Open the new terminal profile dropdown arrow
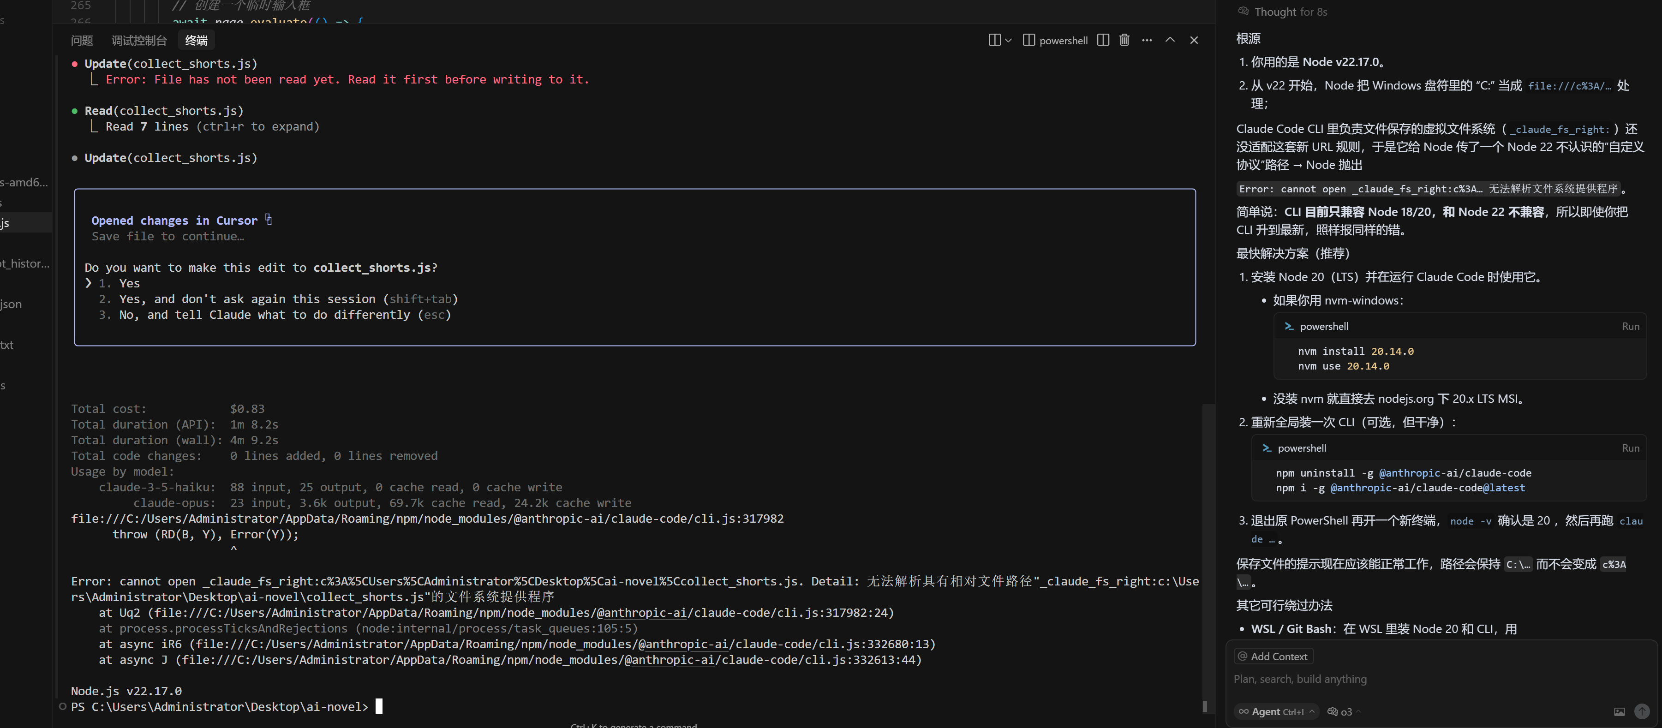Image resolution: width=1662 pixels, height=728 pixels. [x=1009, y=40]
